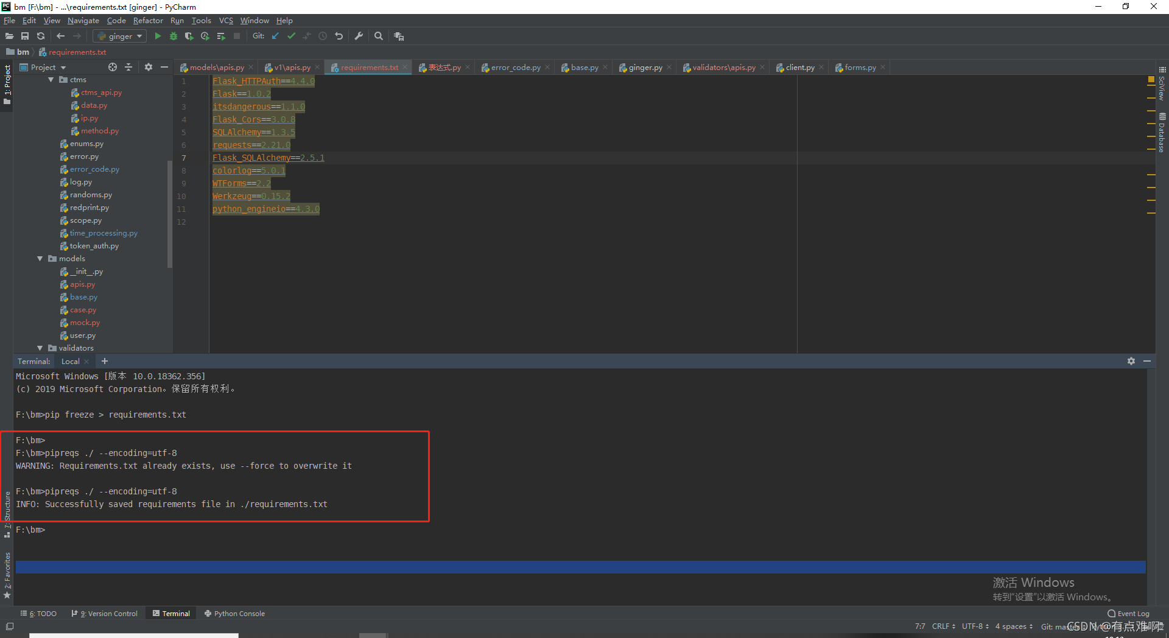The width and height of the screenshot is (1169, 638).
Task: Open Settings via wrench icon
Action: 359,36
